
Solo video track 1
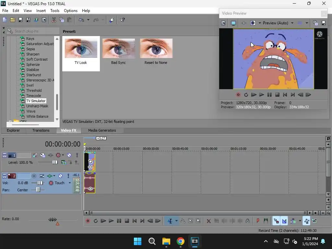(x=77, y=155)
